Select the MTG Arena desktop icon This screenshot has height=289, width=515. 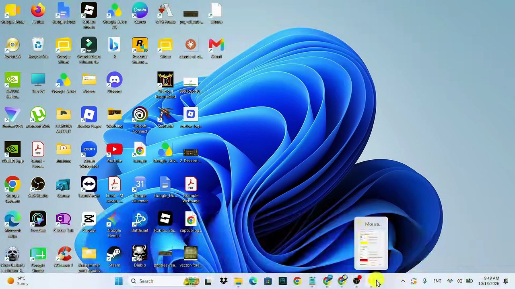(165, 14)
